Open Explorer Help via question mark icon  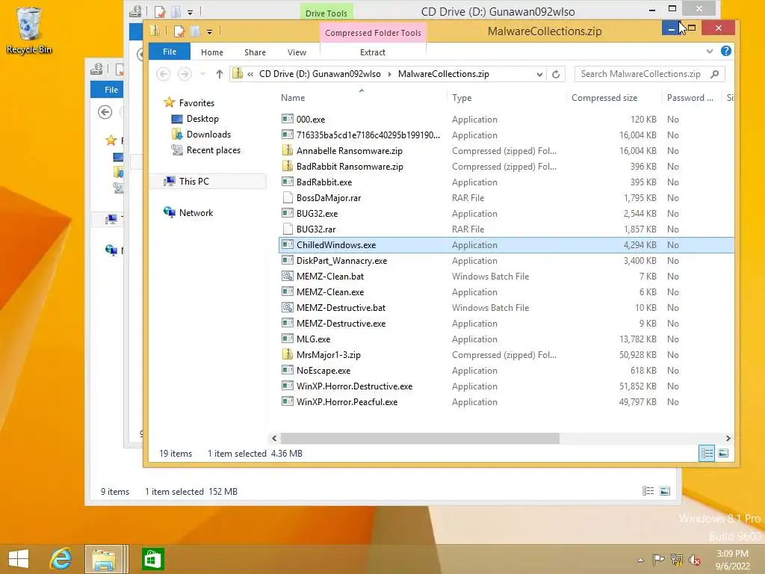click(726, 52)
